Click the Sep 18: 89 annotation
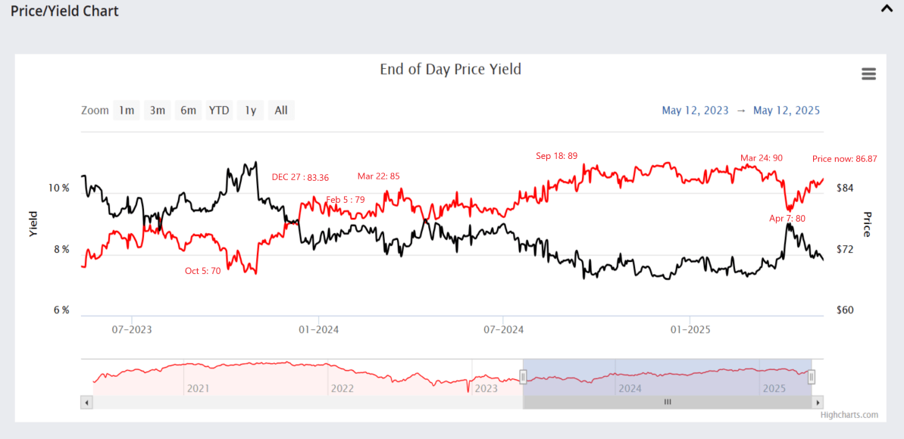This screenshot has height=439, width=904. click(x=556, y=155)
